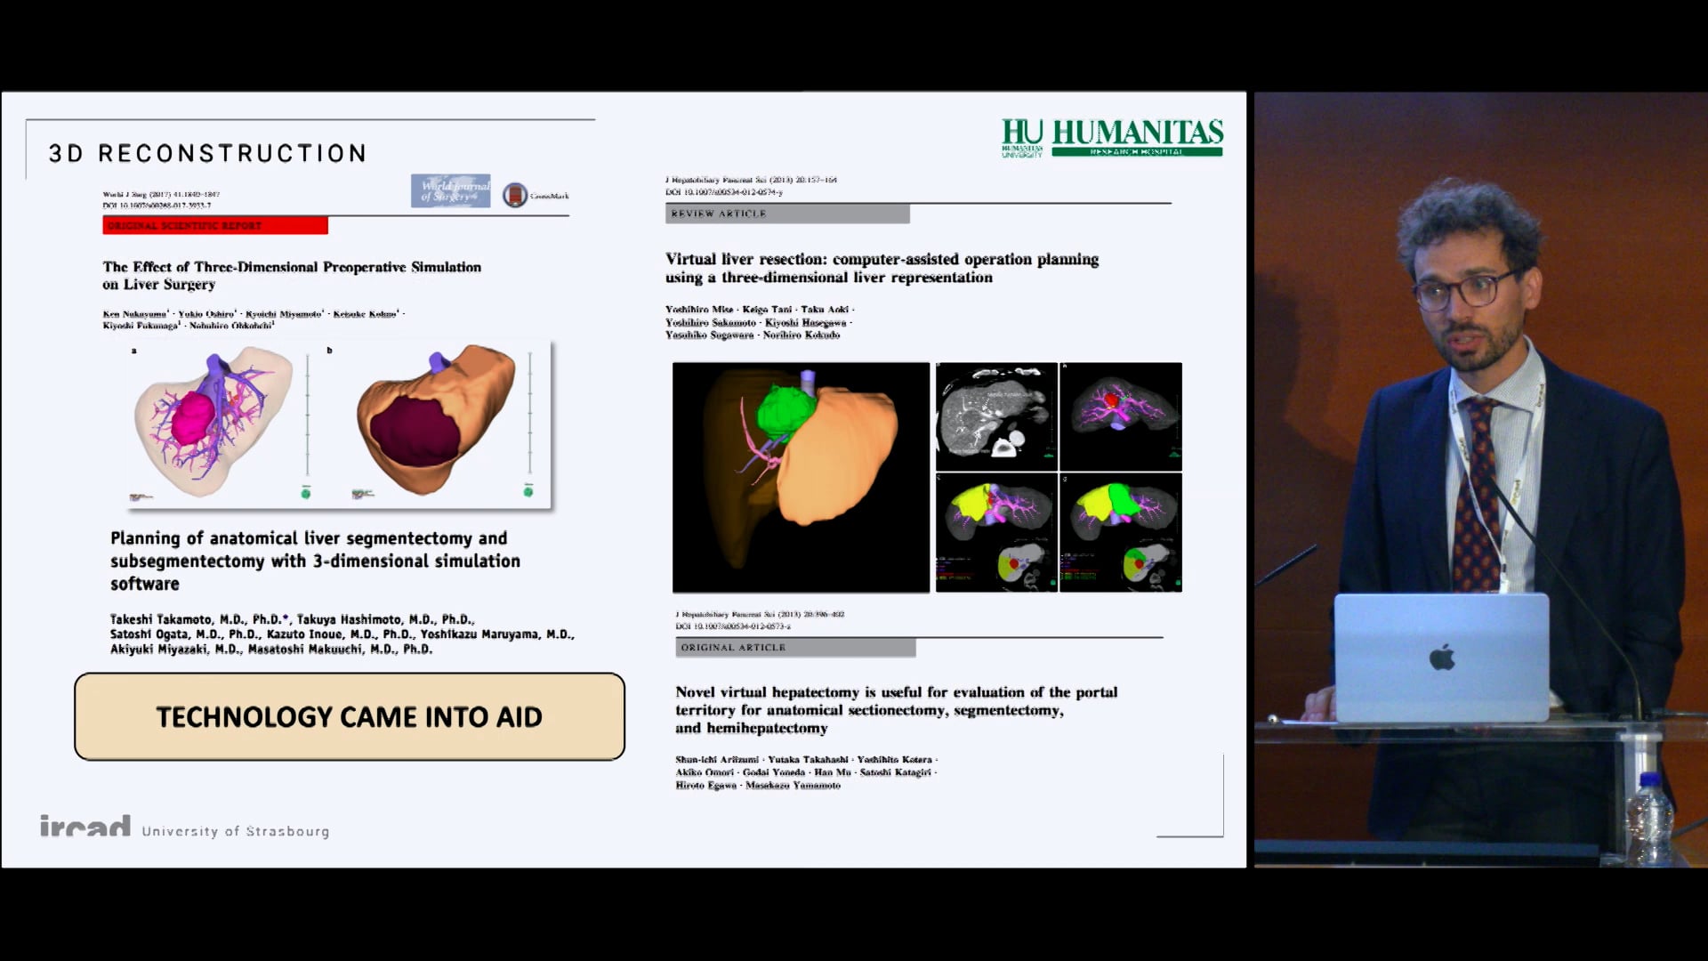The image size is (1708, 961).
Task: Click the red Original Scientific Report banner
Action: point(215,226)
